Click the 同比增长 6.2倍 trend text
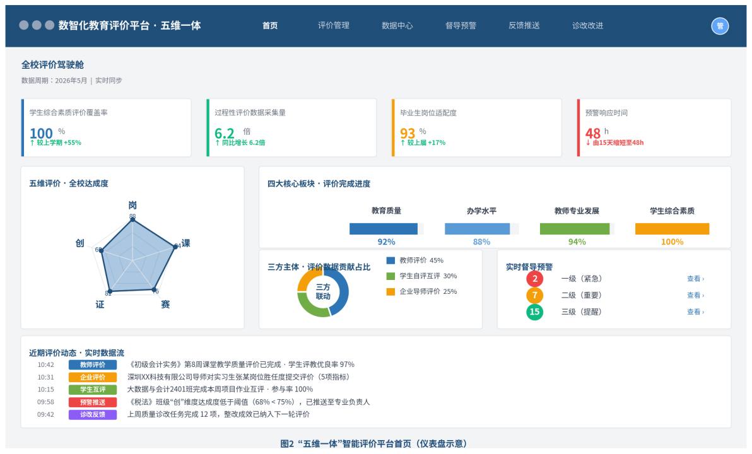The image size is (752, 454). pyautogui.click(x=240, y=143)
